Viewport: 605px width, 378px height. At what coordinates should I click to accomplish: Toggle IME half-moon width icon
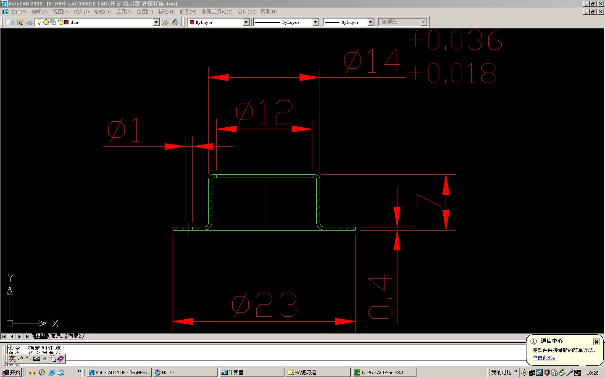tap(20, 359)
